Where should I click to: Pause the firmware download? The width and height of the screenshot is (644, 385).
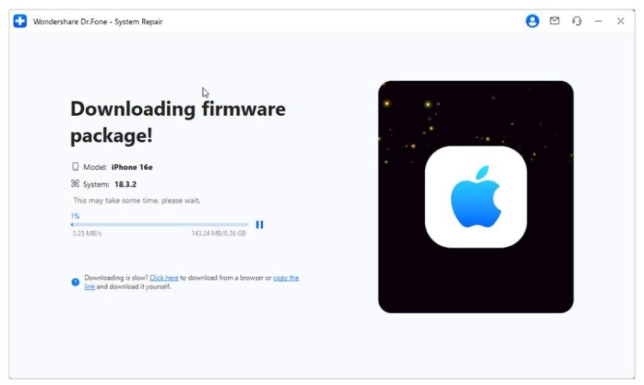click(x=259, y=224)
